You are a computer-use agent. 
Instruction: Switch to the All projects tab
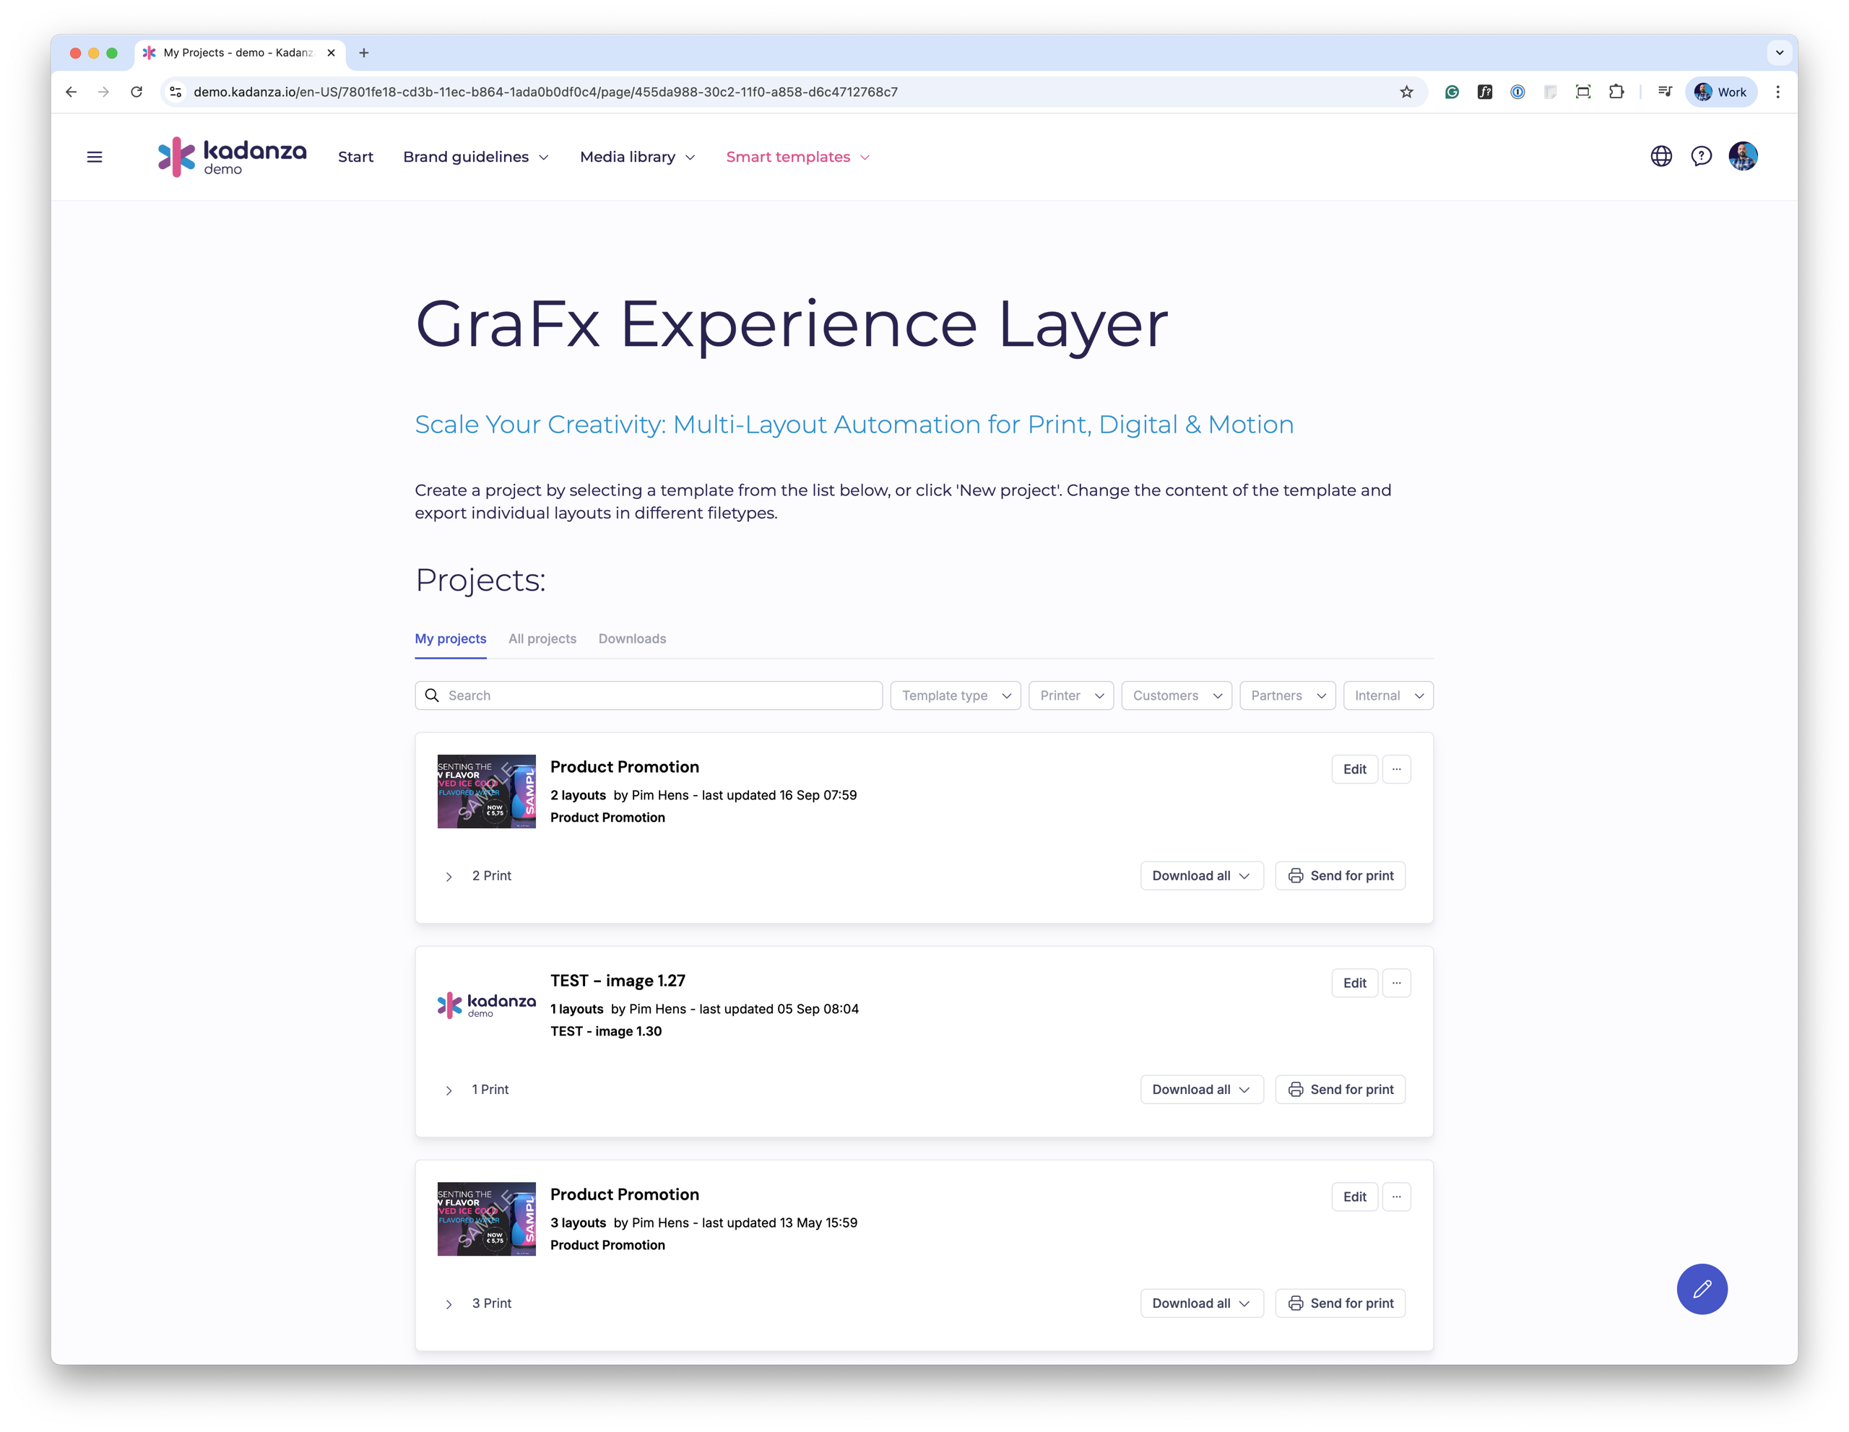(x=542, y=639)
